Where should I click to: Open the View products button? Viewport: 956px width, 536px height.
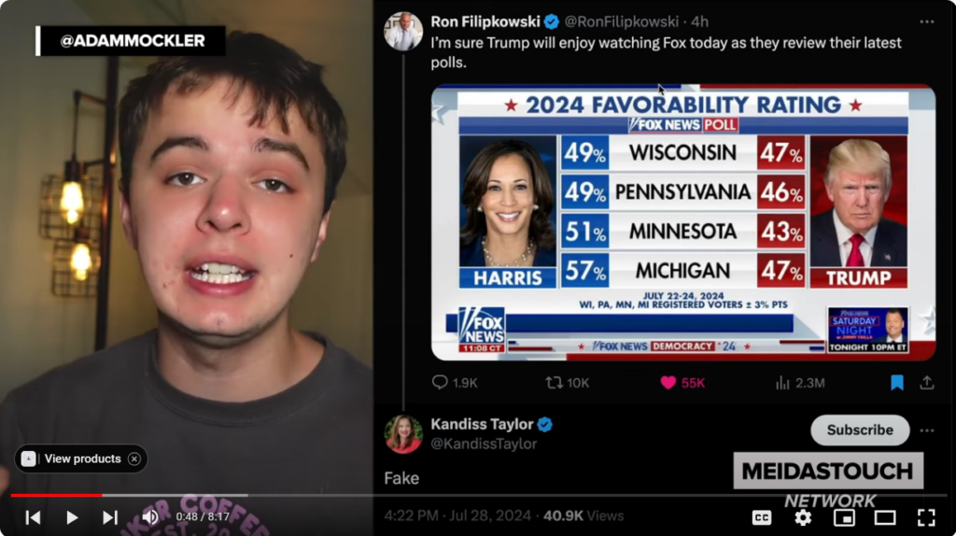coord(74,458)
